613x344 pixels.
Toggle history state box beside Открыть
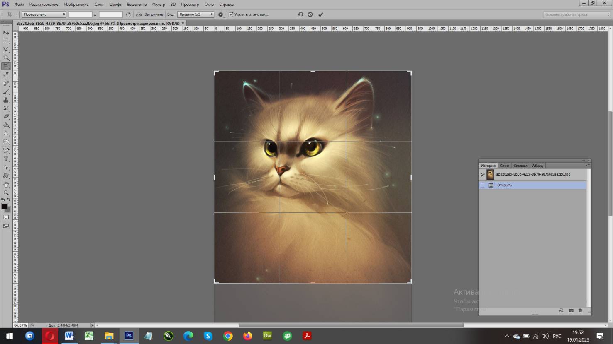pos(482,185)
